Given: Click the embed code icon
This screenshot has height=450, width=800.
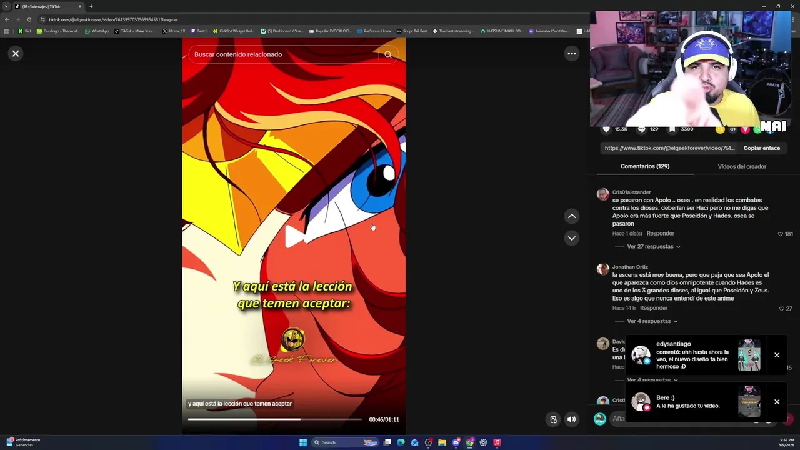Looking at the screenshot, I should 732,129.
